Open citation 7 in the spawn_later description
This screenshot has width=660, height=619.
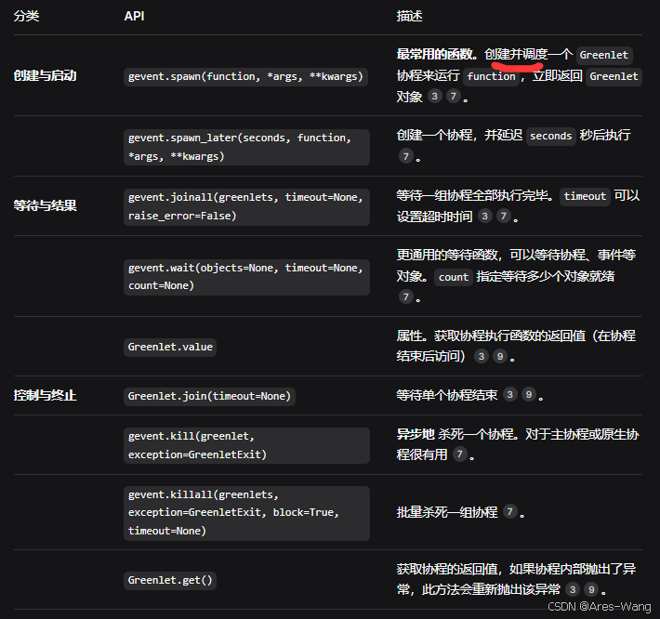(x=406, y=156)
